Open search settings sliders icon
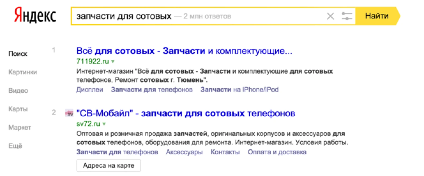The height and width of the screenshot is (176, 424). click(x=347, y=16)
